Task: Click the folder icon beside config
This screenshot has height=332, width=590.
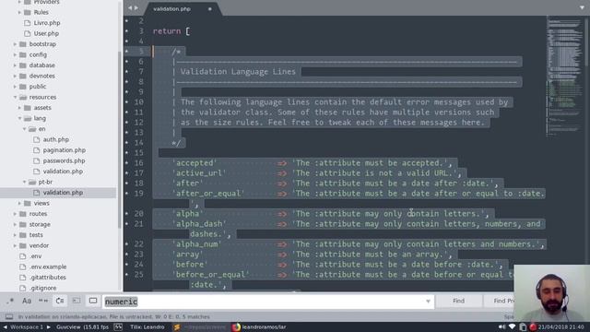Action: [x=22, y=54]
